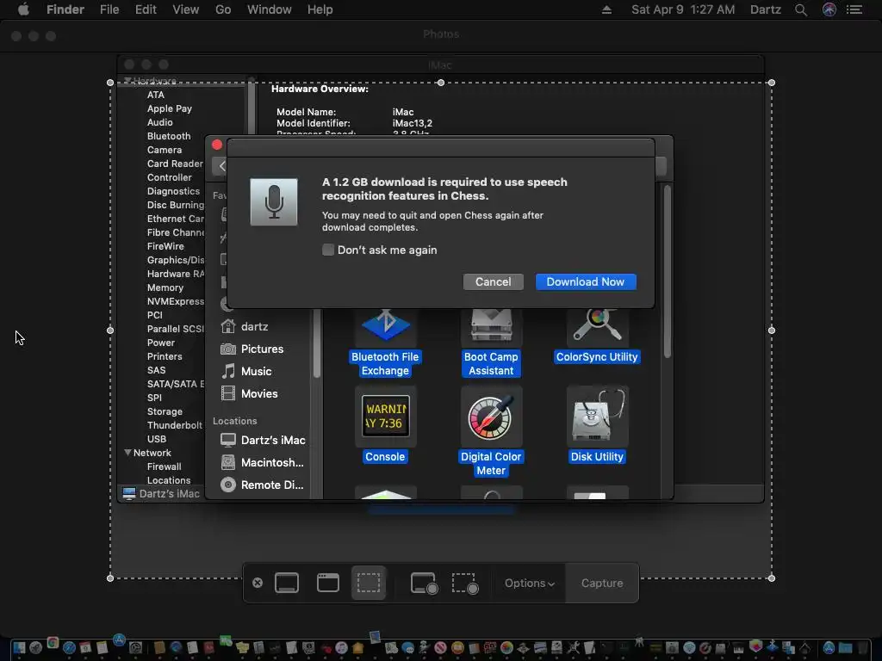
Task: Choose Record Entire Screen icon
Action: coord(424,584)
